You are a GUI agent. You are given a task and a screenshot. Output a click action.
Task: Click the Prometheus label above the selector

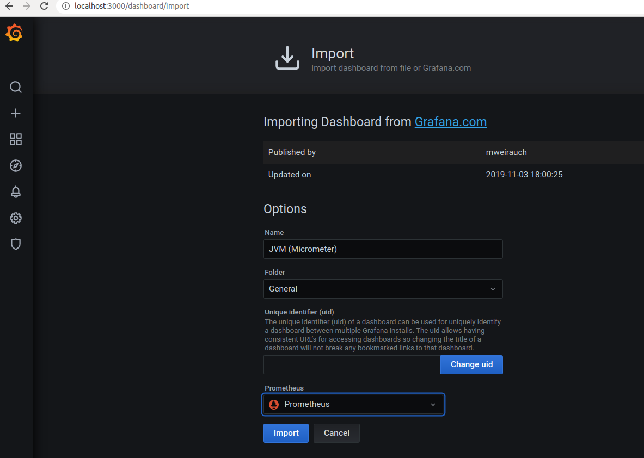tap(284, 388)
